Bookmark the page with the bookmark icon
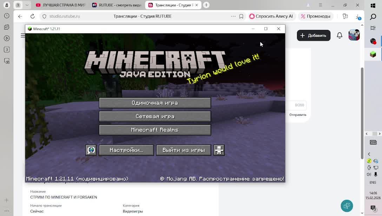This screenshot has height=216, width=382. pyautogui.click(x=241, y=16)
